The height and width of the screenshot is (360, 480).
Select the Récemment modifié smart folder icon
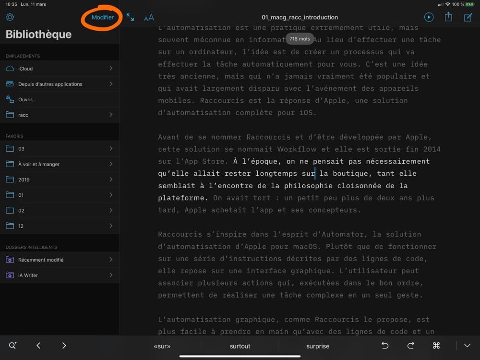click(x=10, y=260)
